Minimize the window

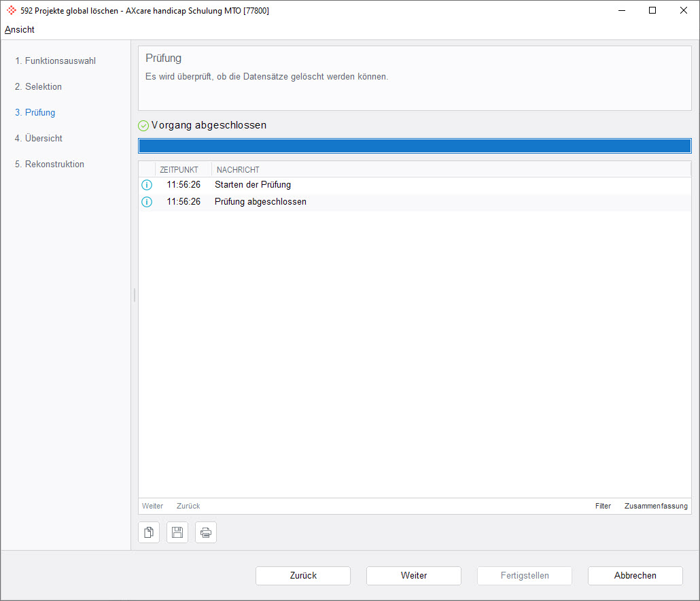click(621, 10)
